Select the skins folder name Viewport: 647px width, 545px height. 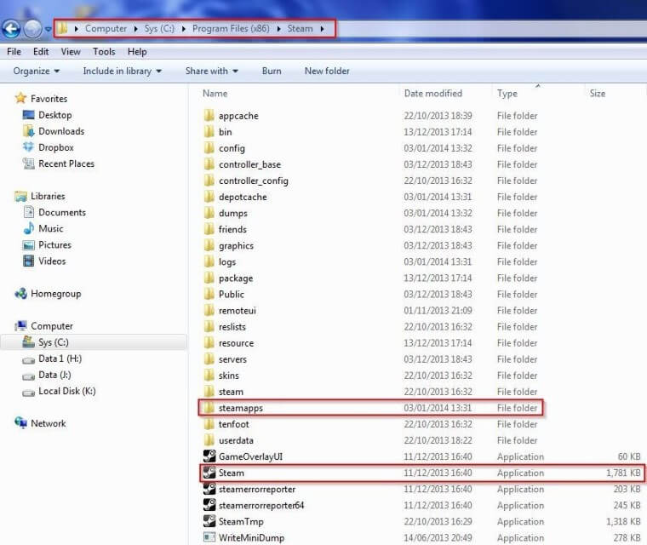coord(229,376)
